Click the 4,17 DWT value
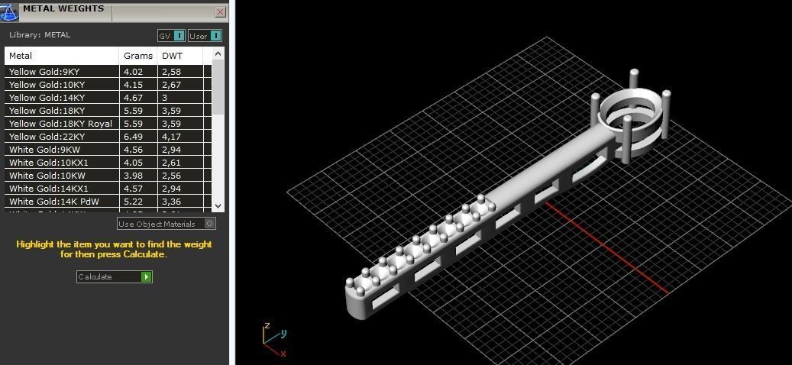 coord(171,137)
